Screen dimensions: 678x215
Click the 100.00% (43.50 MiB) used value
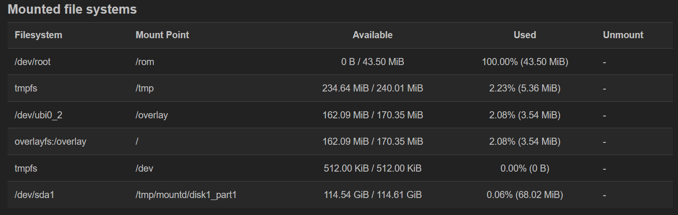[x=525, y=62]
